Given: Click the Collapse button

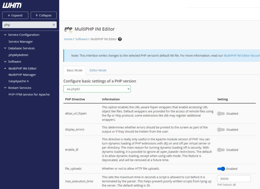Looking at the screenshot, I should coord(44,15).
